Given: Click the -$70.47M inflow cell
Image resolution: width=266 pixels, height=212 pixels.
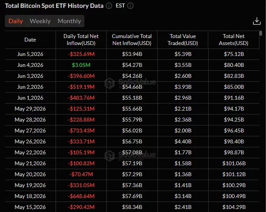Looking at the screenshot, I should [81, 174].
